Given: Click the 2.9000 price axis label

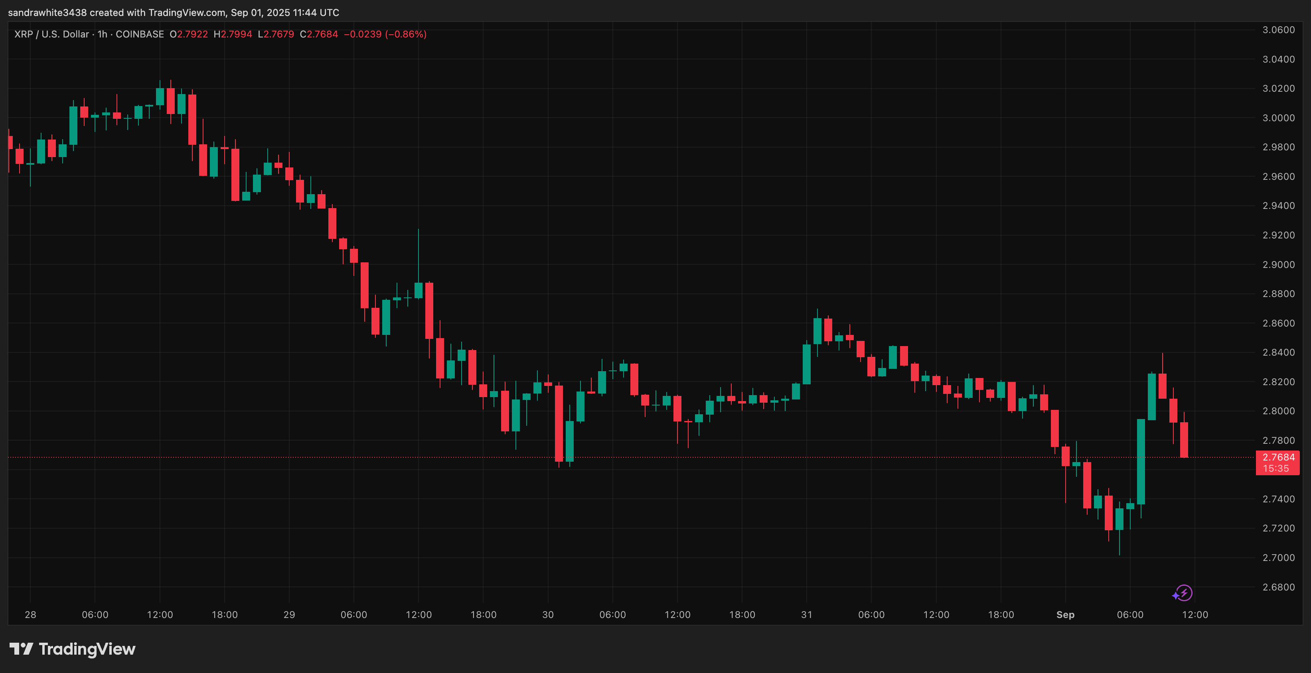Looking at the screenshot, I should pos(1278,264).
